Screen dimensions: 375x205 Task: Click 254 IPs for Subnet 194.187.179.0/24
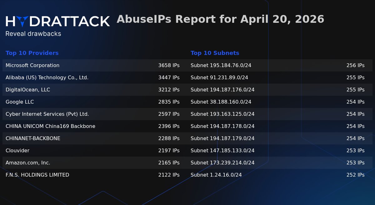355,139
